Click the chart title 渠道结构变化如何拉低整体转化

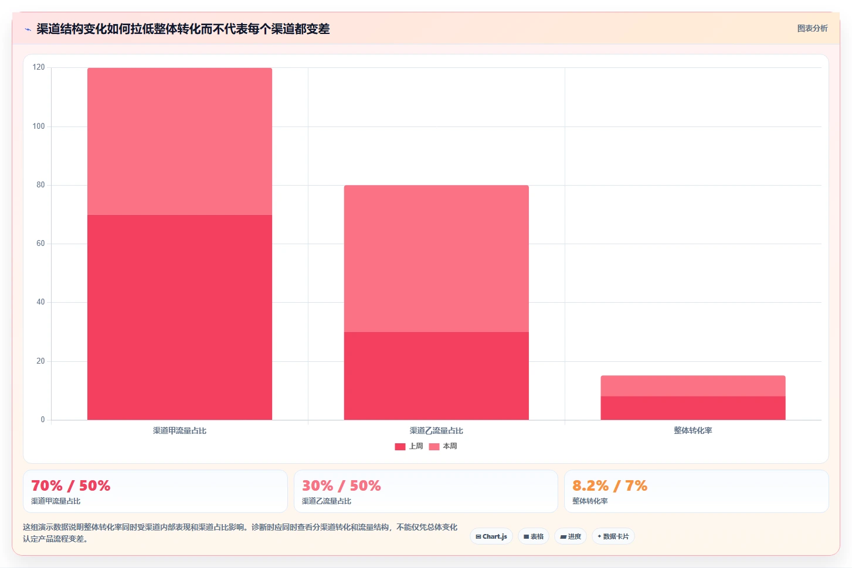(183, 29)
